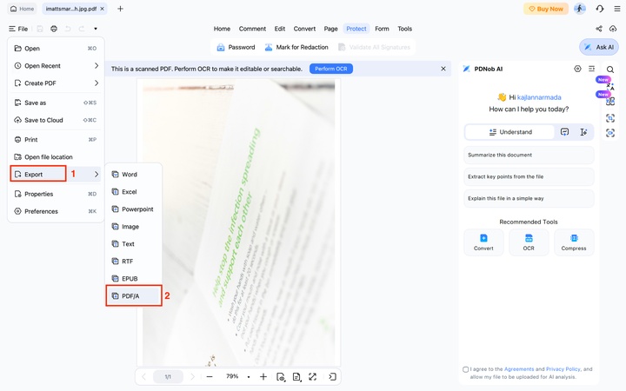Click the Convert recommended tool
This screenshot has width=626, height=391.
click(483, 242)
